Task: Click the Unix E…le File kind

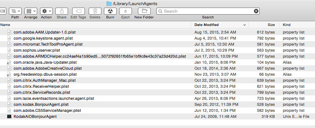Action: pos(296,116)
